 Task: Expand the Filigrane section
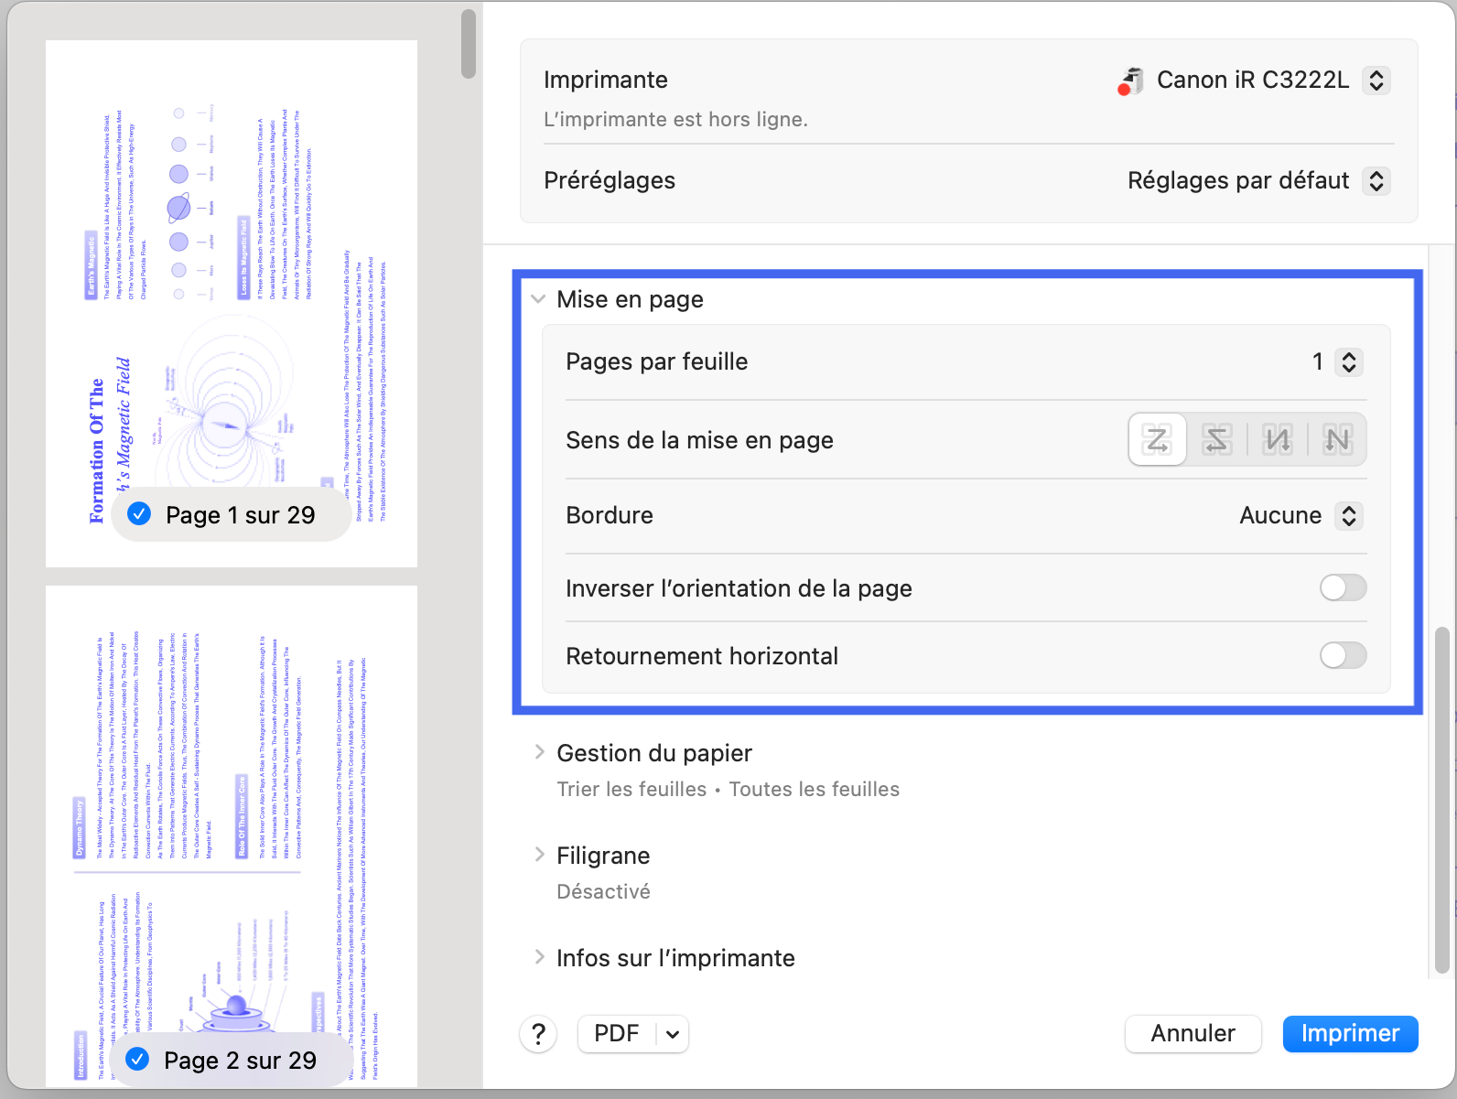click(539, 855)
